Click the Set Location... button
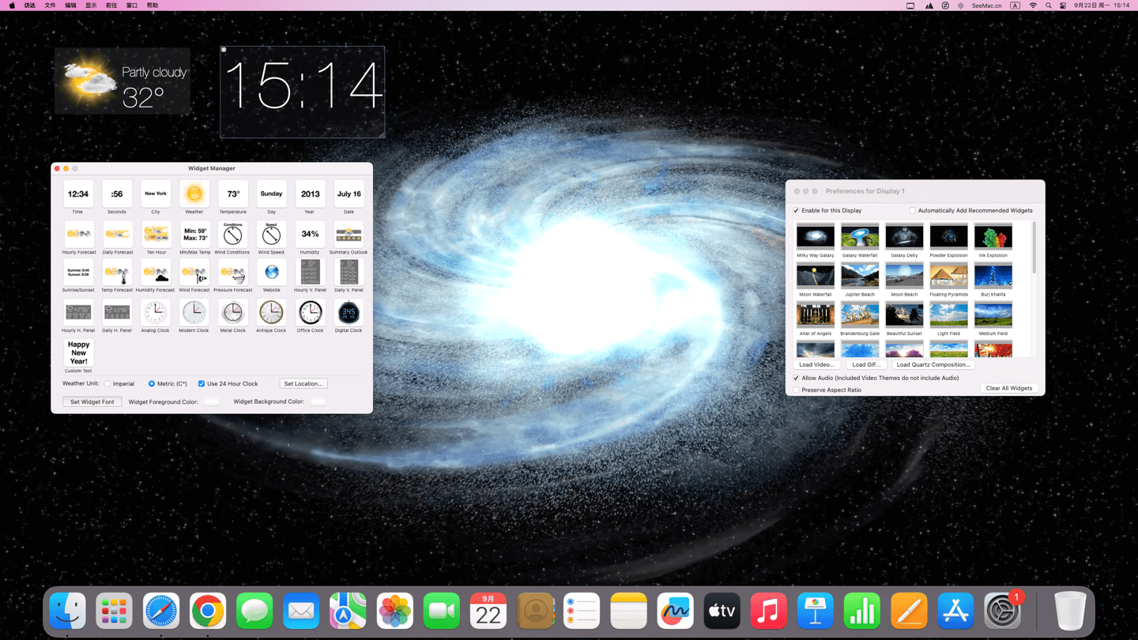The image size is (1138, 640). (x=303, y=384)
